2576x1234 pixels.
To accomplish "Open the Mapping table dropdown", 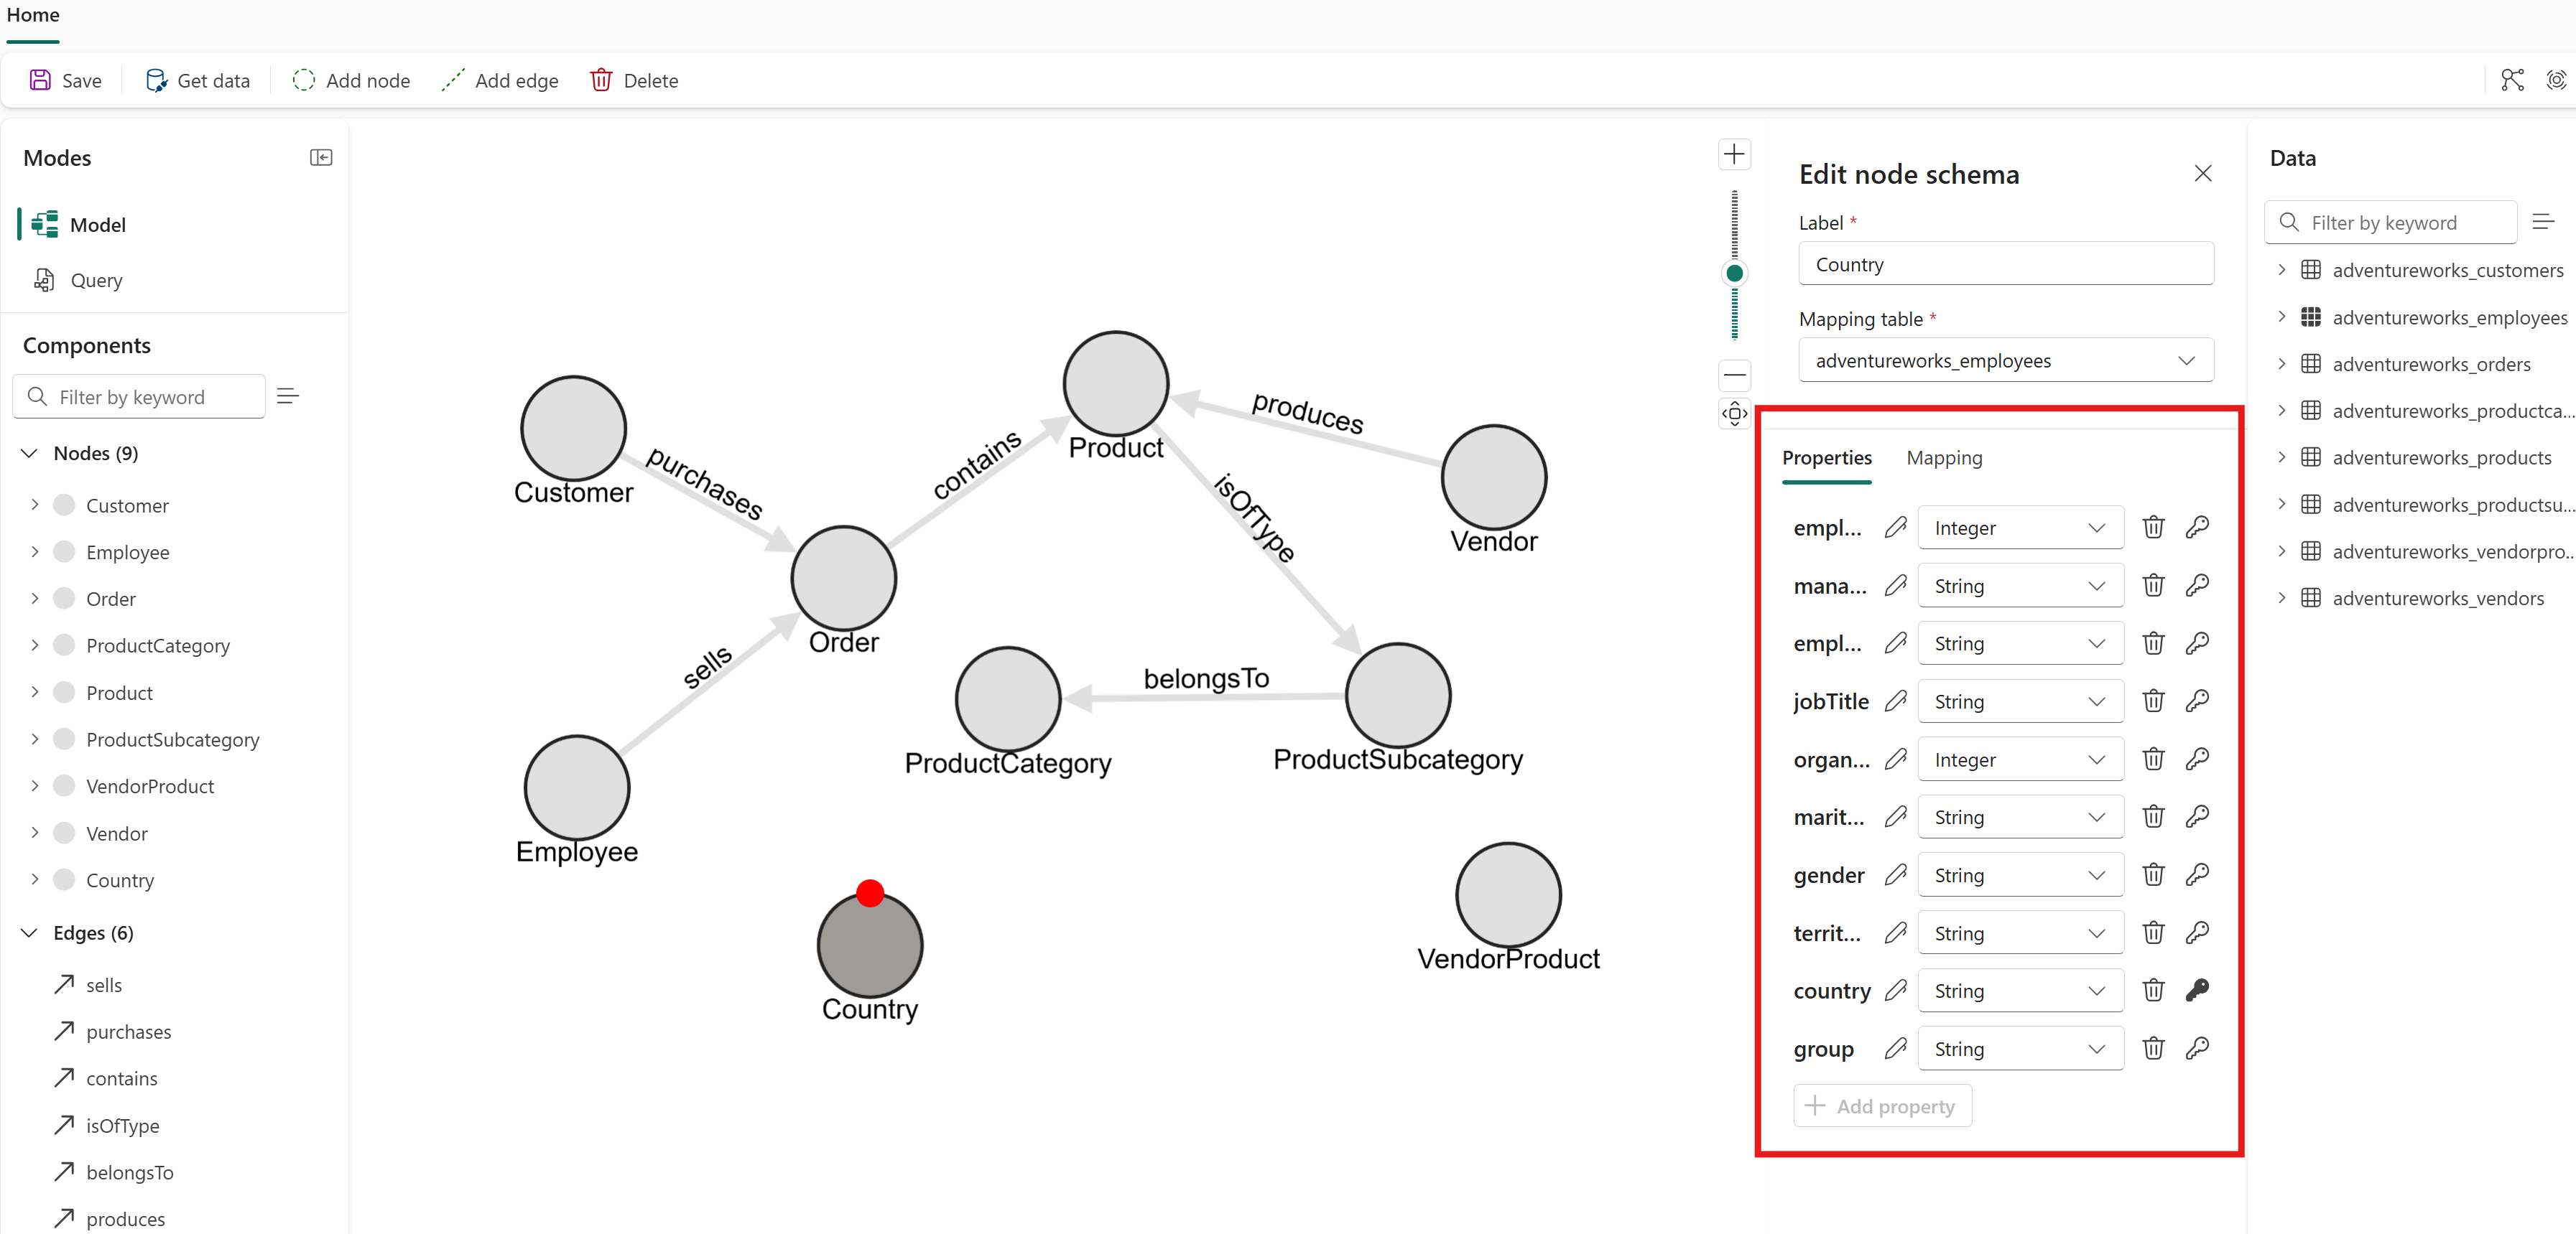I will [x=2005, y=360].
